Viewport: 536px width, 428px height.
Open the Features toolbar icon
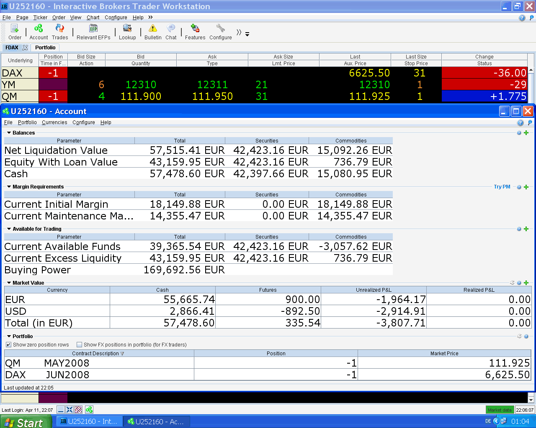click(195, 32)
